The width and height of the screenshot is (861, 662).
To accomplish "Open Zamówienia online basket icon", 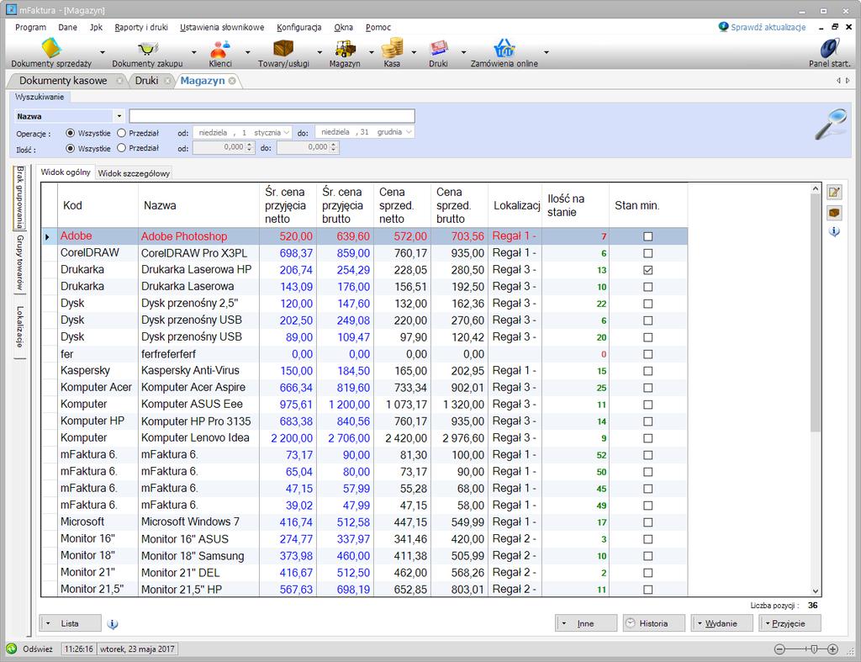I will 504,48.
